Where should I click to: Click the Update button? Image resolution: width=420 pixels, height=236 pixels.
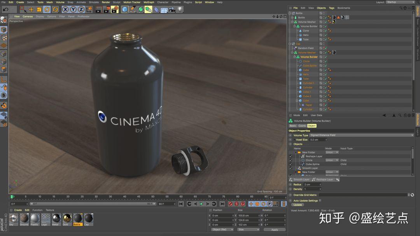(x=297, y=205)
